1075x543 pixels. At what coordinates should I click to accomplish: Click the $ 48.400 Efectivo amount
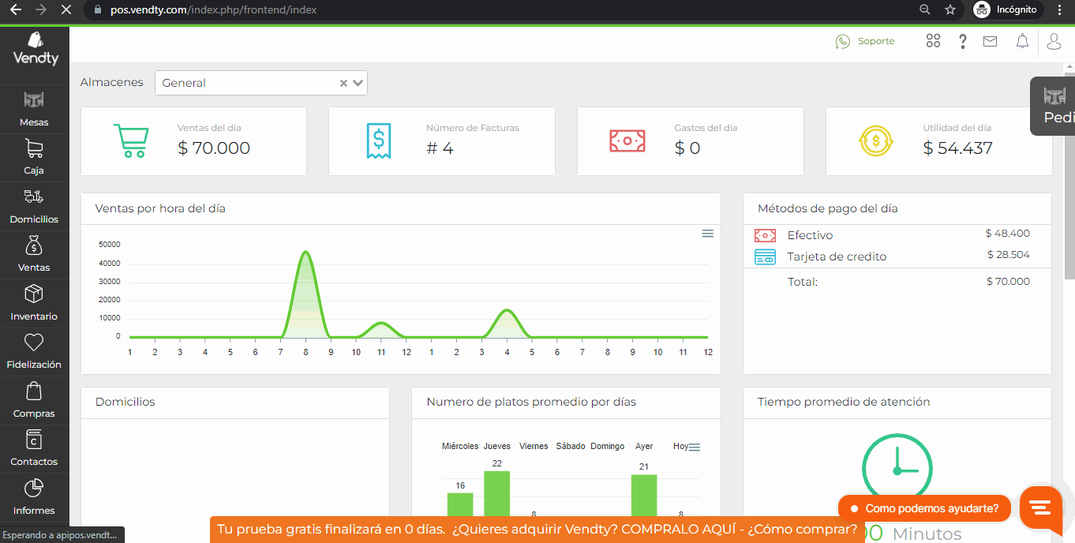[x=1008, y=234]
